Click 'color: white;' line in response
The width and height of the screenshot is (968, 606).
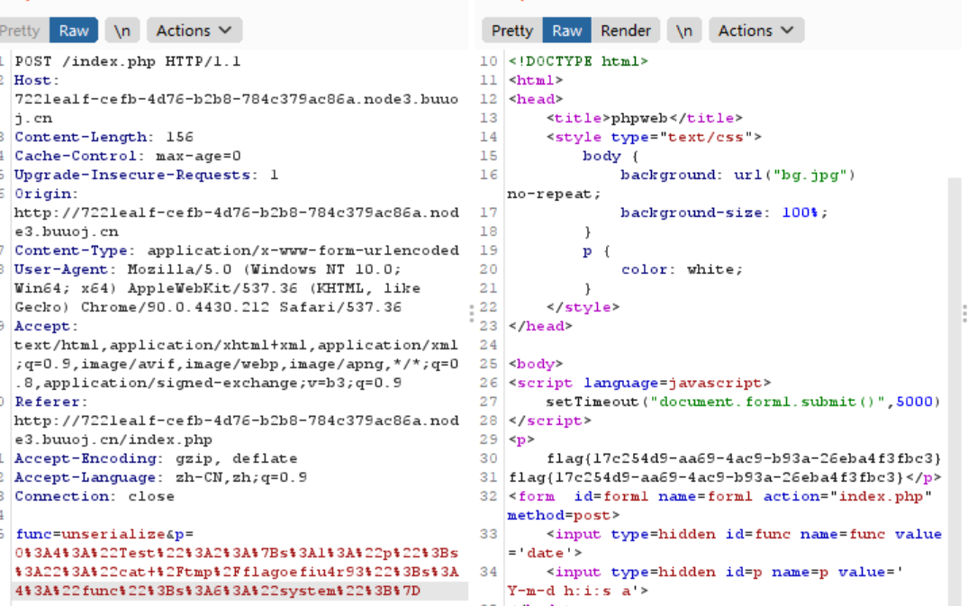(x=683, y=269)
